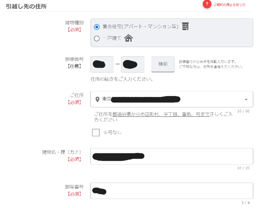This screenshot has width=268, height=208.
Task: Click the 部屋番号 input field
Action: click(x=172, y=191)
